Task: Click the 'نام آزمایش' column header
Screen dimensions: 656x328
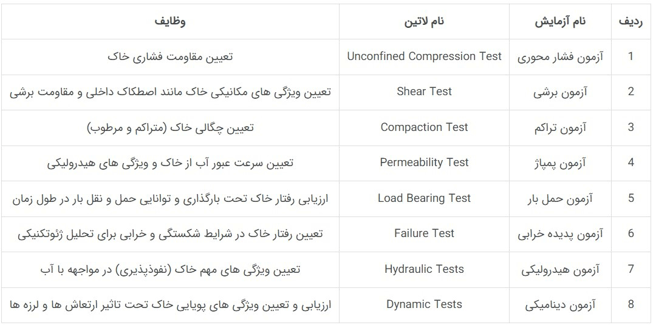Action: 560,21
